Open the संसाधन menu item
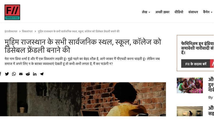Screen dimensions: 214x120 pos(193,12)
